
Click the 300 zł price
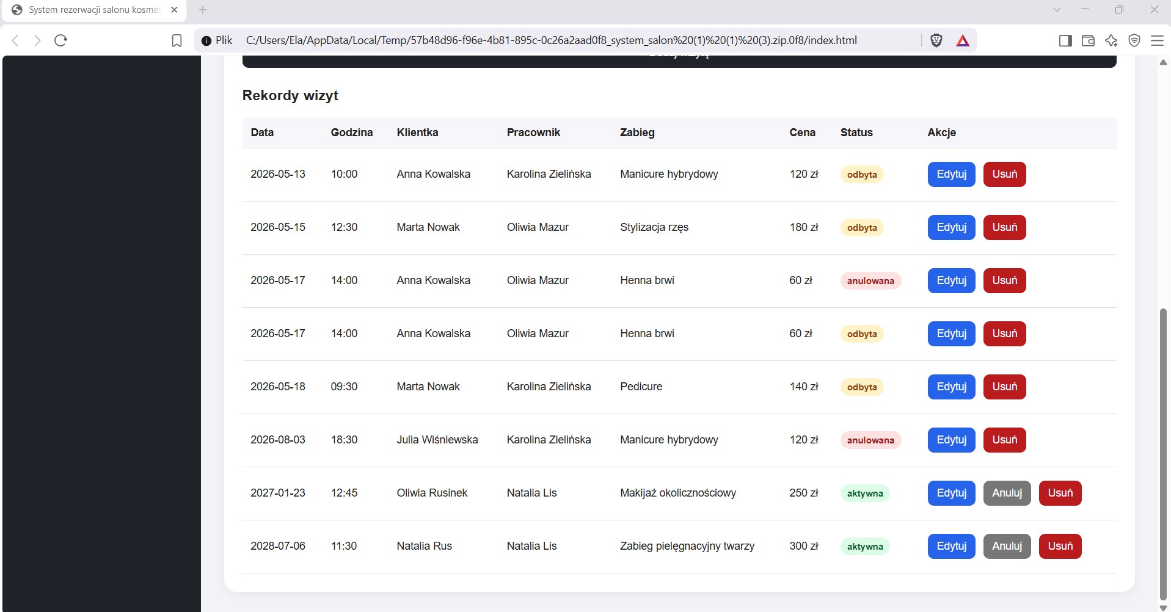(804, 546)
